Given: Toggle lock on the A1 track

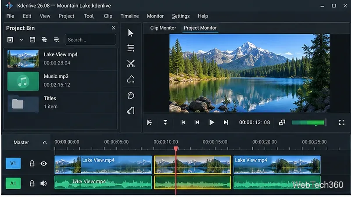Looking at the screenshot, I should tap(32, 183).
